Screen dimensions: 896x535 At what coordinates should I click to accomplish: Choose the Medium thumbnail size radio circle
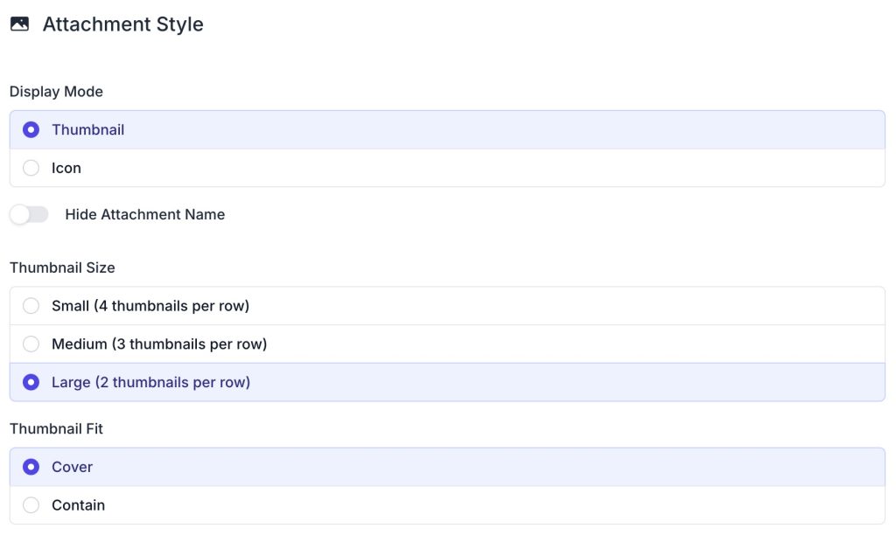point(31,344)
